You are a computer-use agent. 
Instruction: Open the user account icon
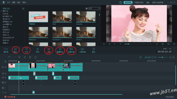coord(121,3)
